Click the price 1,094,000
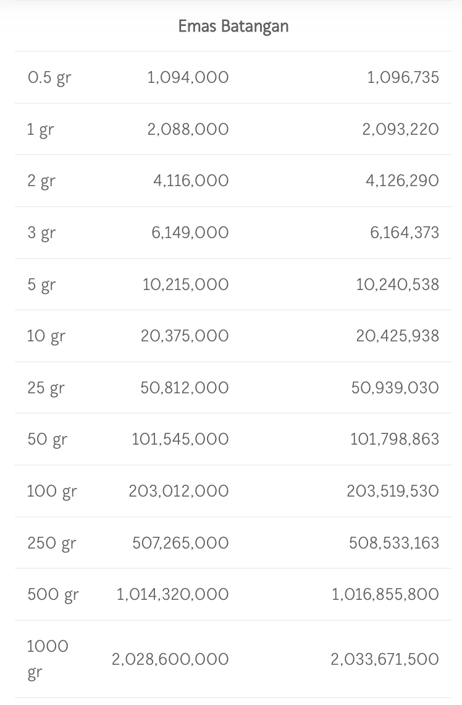Viewport: 462px width, 705px height. click(188, 77)
